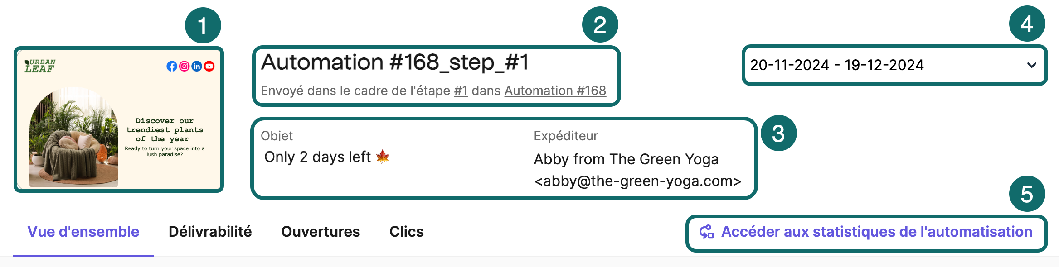Click the Facebook icon in email preview

[172, 66]
